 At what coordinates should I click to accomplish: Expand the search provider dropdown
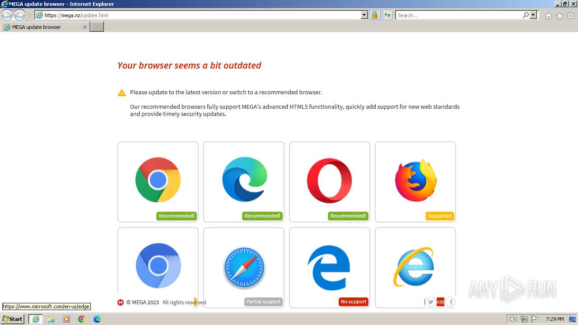click(533, 15)
